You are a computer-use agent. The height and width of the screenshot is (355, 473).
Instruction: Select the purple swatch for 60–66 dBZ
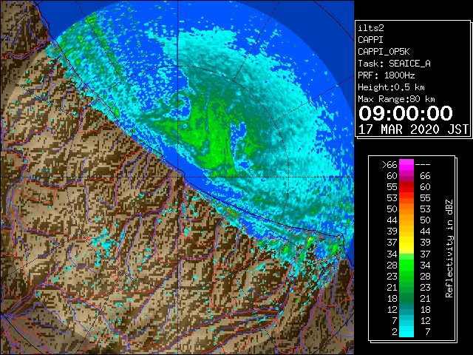coord(406,176)
